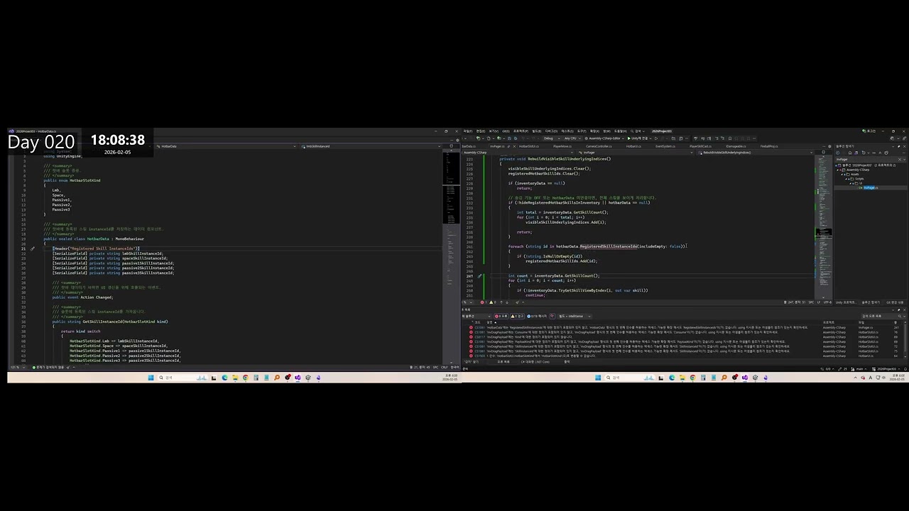Viewport: 909px width, 511px height.
Task: Toggle the 8 errors filter in Error List
Action: (502, 316)
